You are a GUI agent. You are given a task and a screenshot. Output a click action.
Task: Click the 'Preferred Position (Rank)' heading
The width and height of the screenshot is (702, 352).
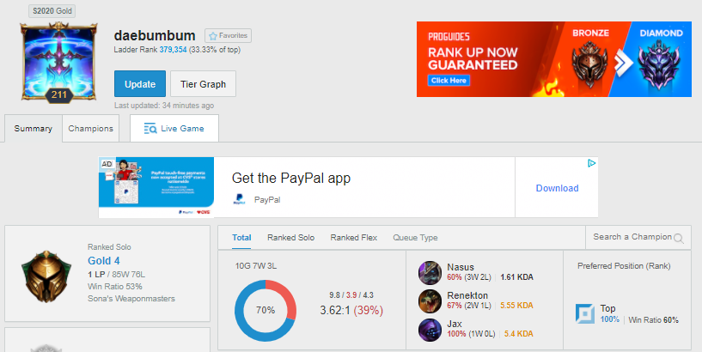coord(624,266)
